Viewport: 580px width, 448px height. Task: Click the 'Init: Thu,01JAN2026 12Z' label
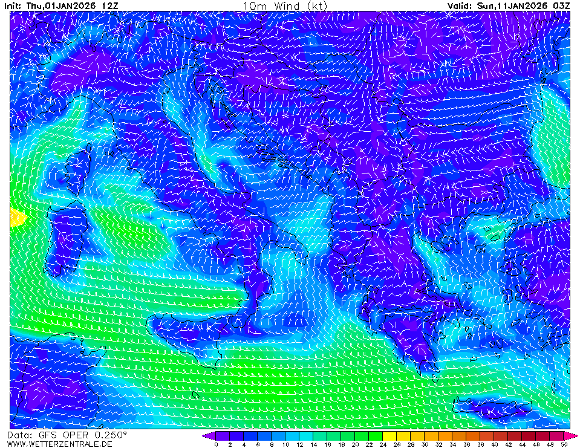tap(61, 5)
